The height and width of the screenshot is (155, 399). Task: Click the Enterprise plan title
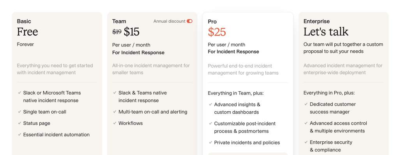(316, 21)
